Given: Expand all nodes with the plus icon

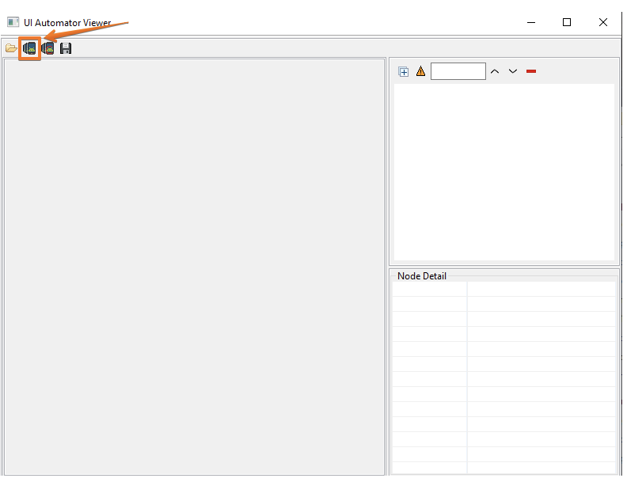Looking at the screenshot, I should (x=404, y=71).
